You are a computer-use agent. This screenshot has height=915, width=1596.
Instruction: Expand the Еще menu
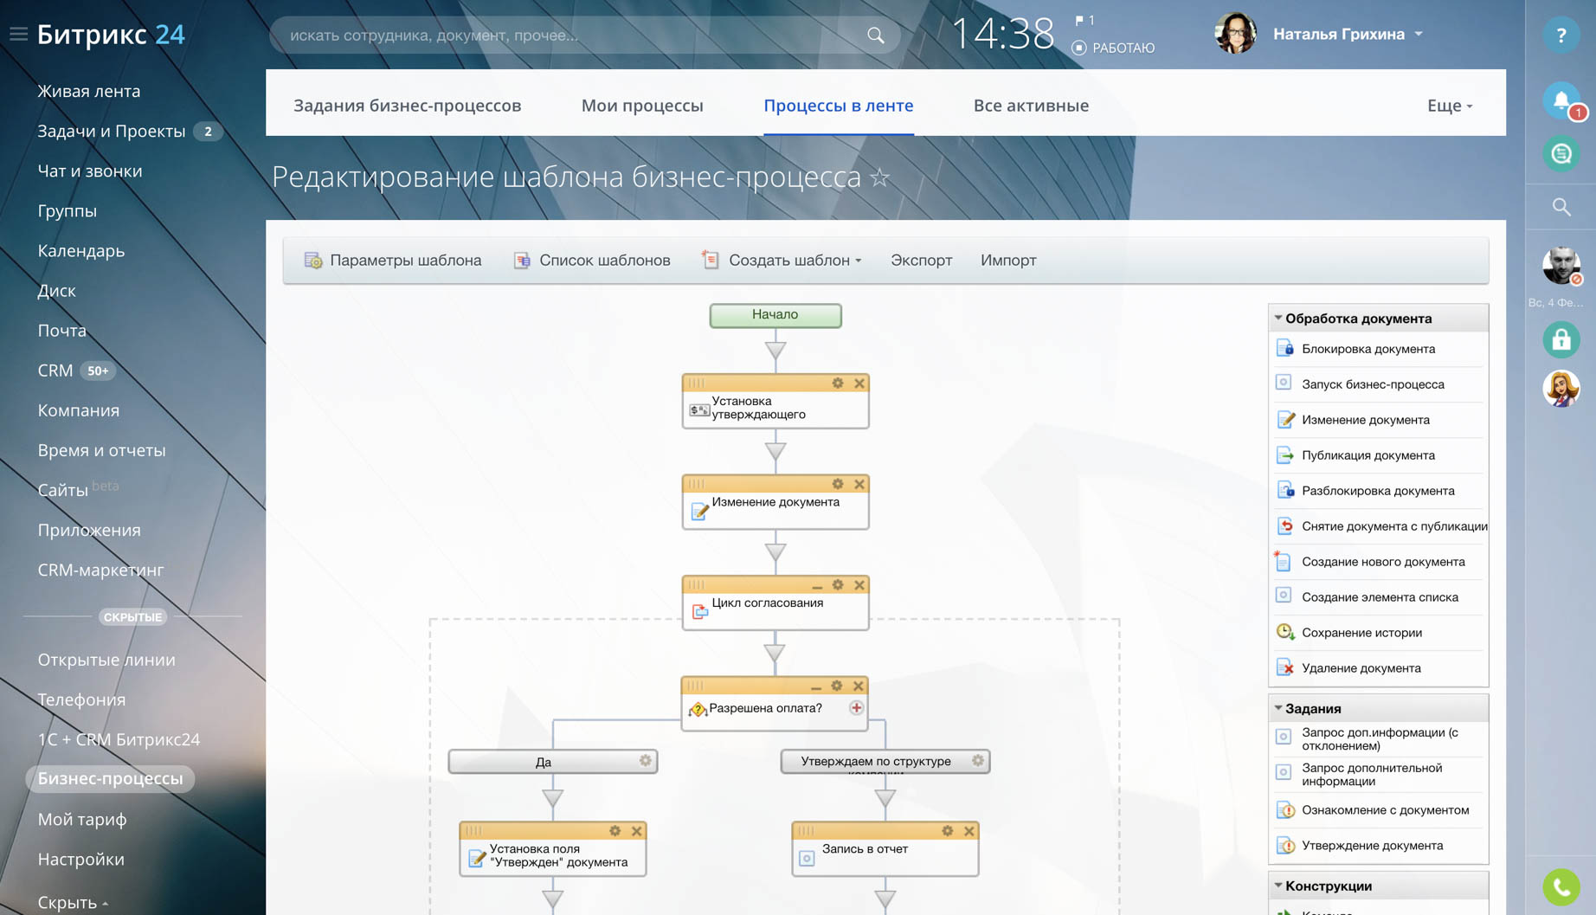tap(1449, 106)
